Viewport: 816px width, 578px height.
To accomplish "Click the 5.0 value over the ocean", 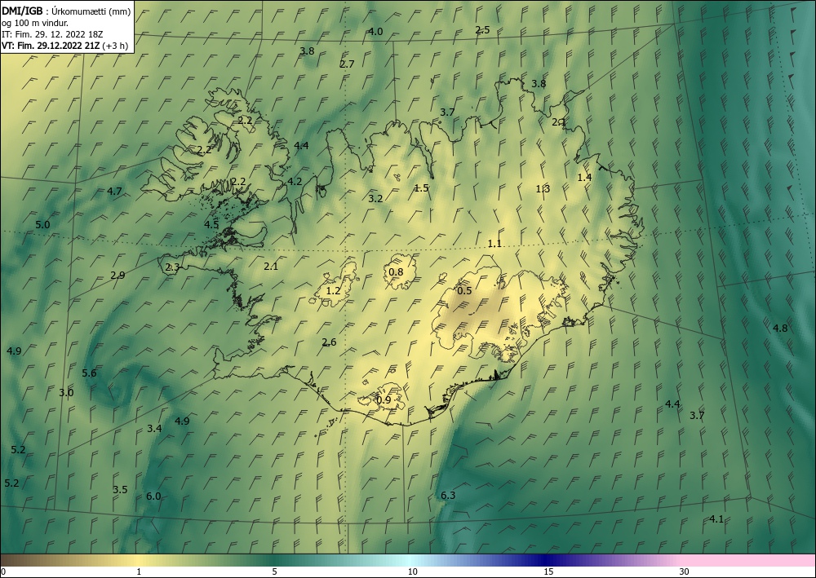I will pyautogui.click(x=42, y=224).
